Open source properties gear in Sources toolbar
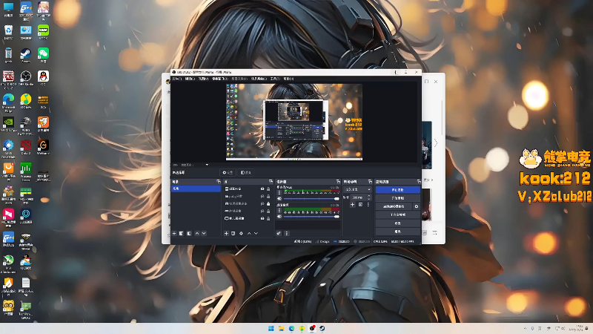 pyautogui.click(x=242, y=234)
